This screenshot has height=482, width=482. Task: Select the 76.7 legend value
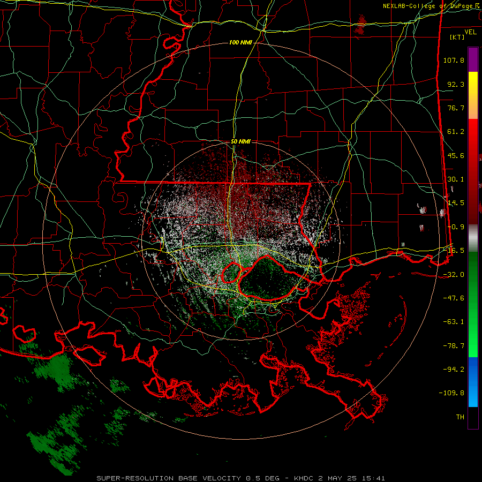coord(456,108)
